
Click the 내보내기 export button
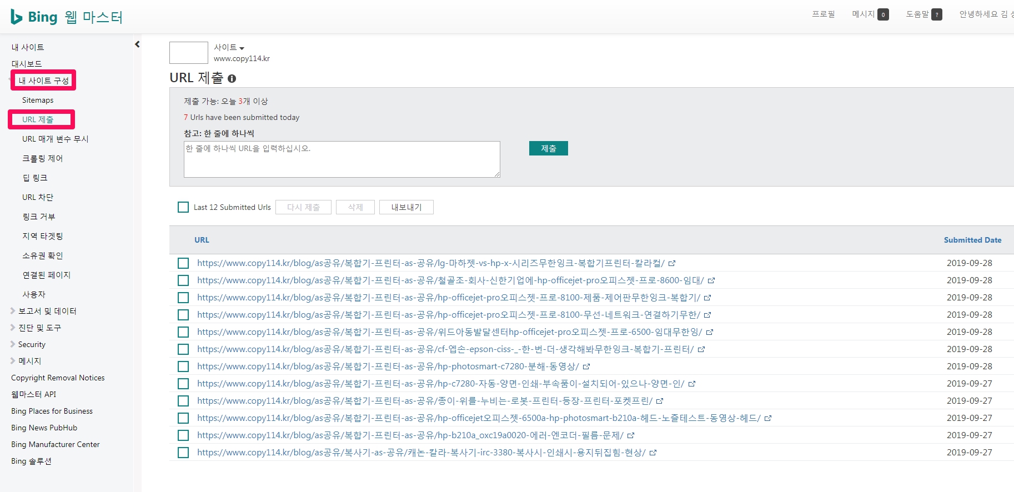(x=406, y=207)
